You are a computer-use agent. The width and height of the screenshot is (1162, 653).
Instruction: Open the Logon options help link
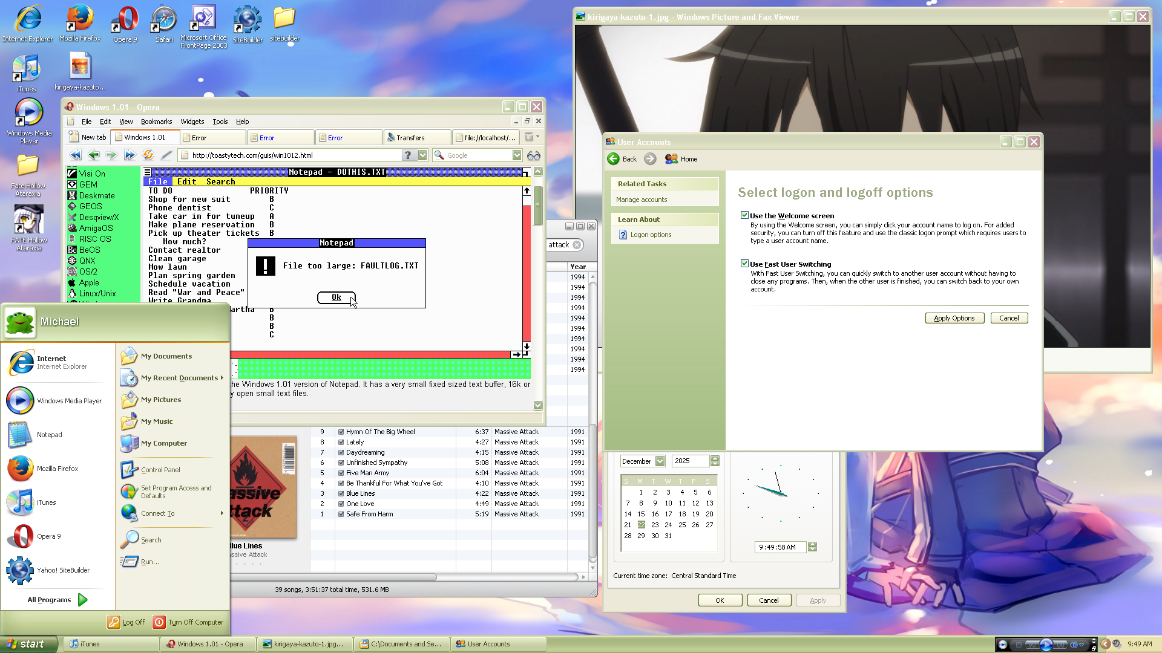pyautogui.click(x=651, y=235)
